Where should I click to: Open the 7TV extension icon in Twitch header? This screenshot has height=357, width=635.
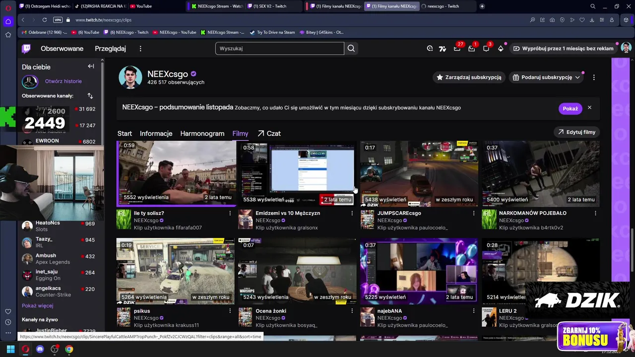click(443, 49)
